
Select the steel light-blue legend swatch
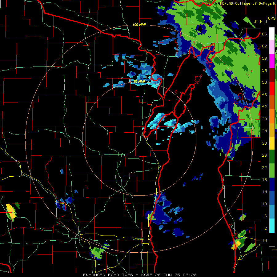click(x=272, y=212)
